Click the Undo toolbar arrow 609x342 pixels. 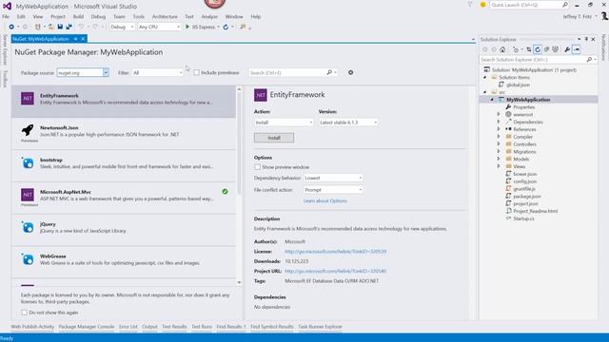[x=81, y=27]
